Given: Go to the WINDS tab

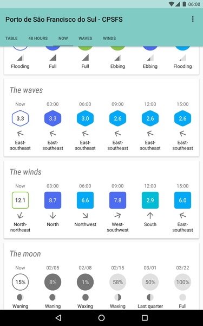Looking at the screenshot, I should coord(109,38).
